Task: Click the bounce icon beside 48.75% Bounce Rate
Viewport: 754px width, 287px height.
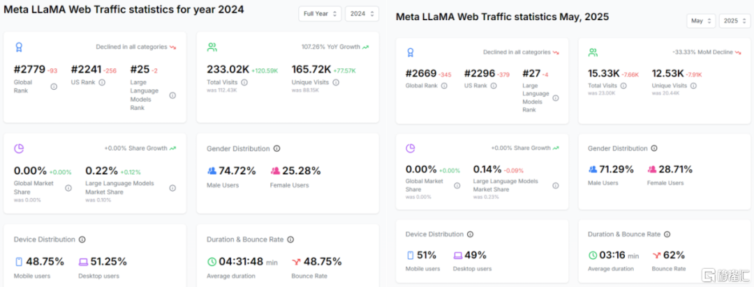Action: point(296,262)
